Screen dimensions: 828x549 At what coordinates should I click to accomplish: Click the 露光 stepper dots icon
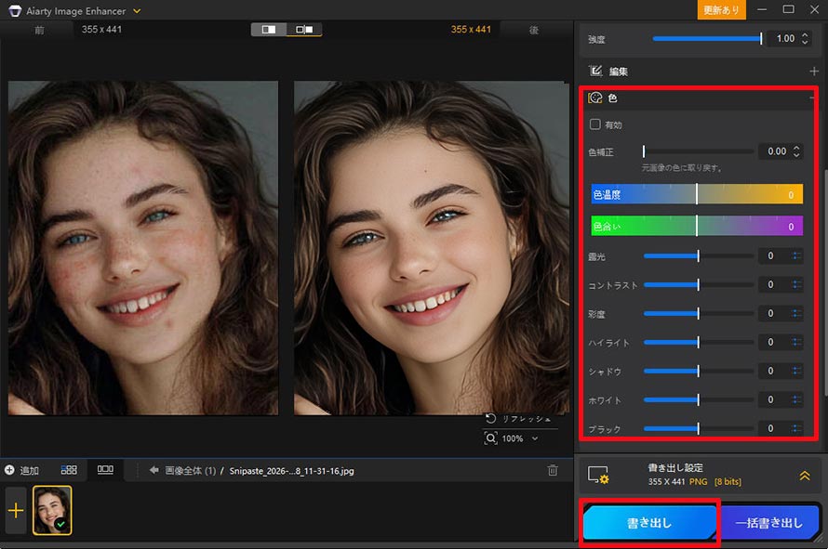click(796, 255)
